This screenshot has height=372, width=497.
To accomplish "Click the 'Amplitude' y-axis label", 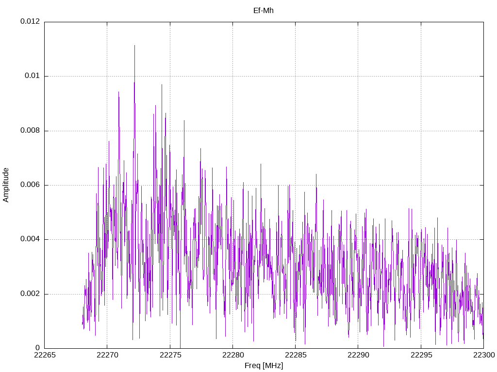I will pos(6,185).
